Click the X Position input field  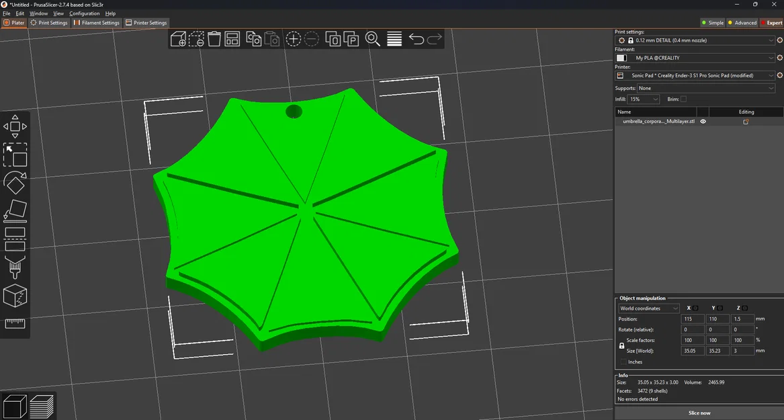click(x=692, y=319)
